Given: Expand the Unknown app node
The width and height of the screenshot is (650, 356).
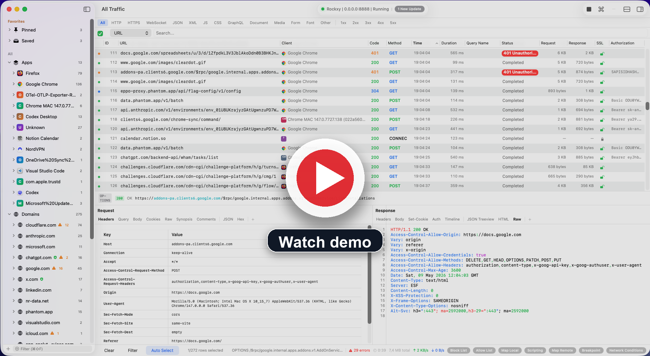Looking at the screenshot, I should tap(14, 127).
